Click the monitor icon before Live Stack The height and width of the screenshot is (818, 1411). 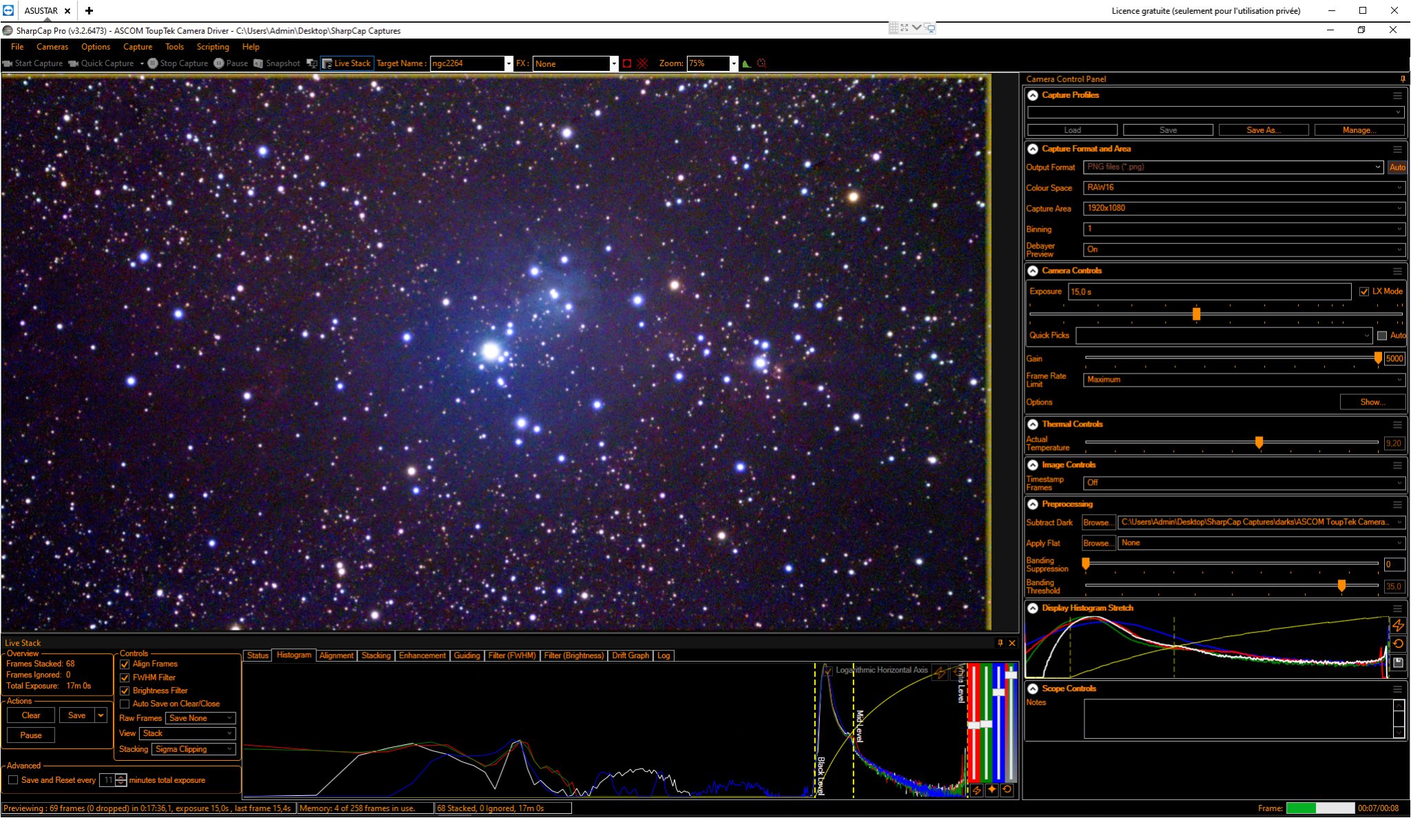point(311,63)
